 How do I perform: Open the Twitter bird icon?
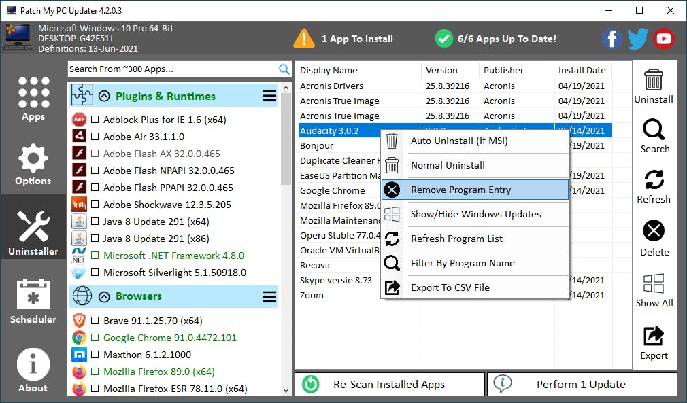click(x=637, y=39)
